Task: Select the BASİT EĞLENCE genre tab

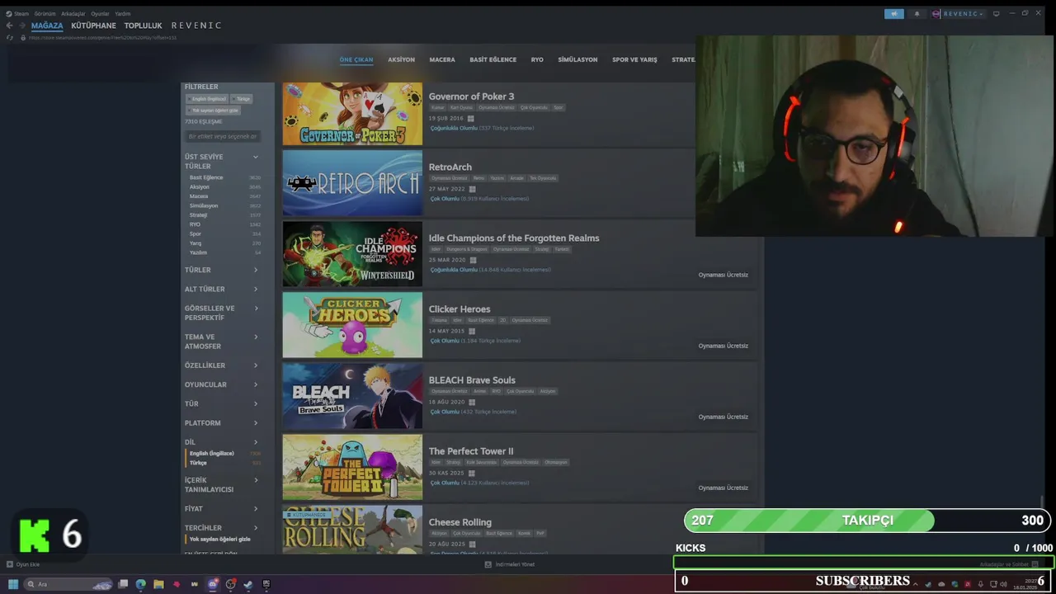Action: [493, 59]
